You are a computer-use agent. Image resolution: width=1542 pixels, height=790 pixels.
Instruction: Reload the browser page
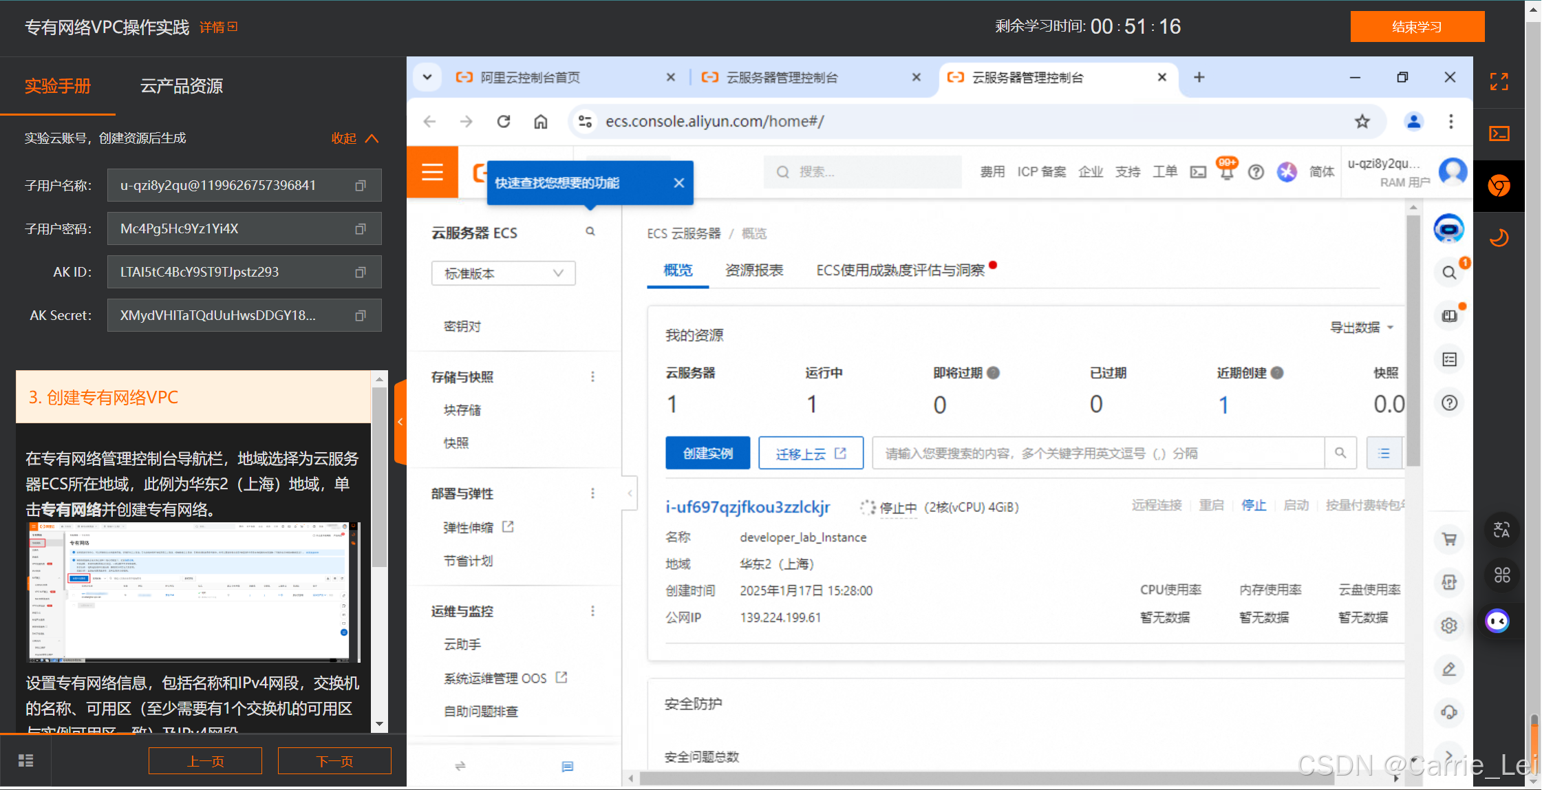pyautogui.click(x=504, y=122)
